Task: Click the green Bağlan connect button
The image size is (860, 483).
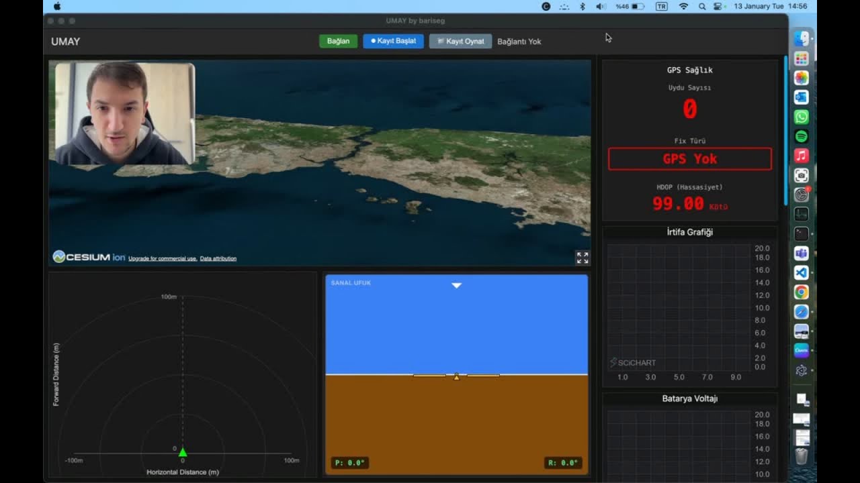Action: [338, 41]
